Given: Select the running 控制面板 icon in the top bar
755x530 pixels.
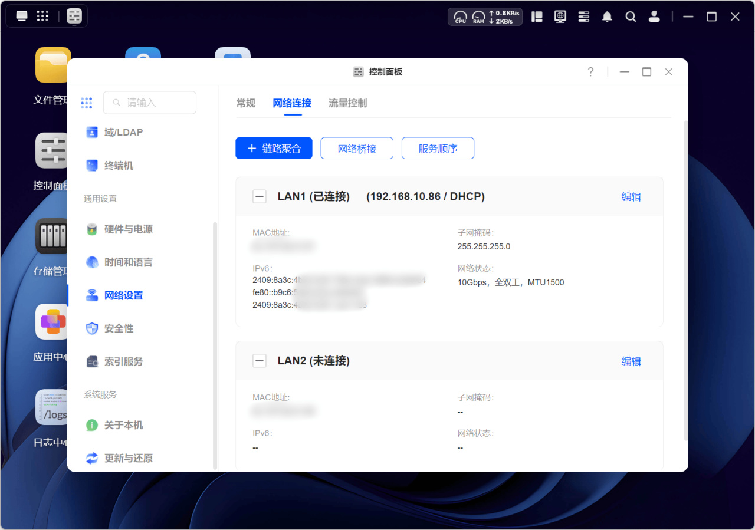Looking at the screenshot, I should tap(74, 16).
